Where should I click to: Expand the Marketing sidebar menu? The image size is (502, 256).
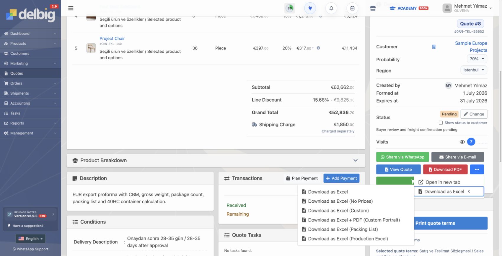pyautogui.click(x=30, y=63)
